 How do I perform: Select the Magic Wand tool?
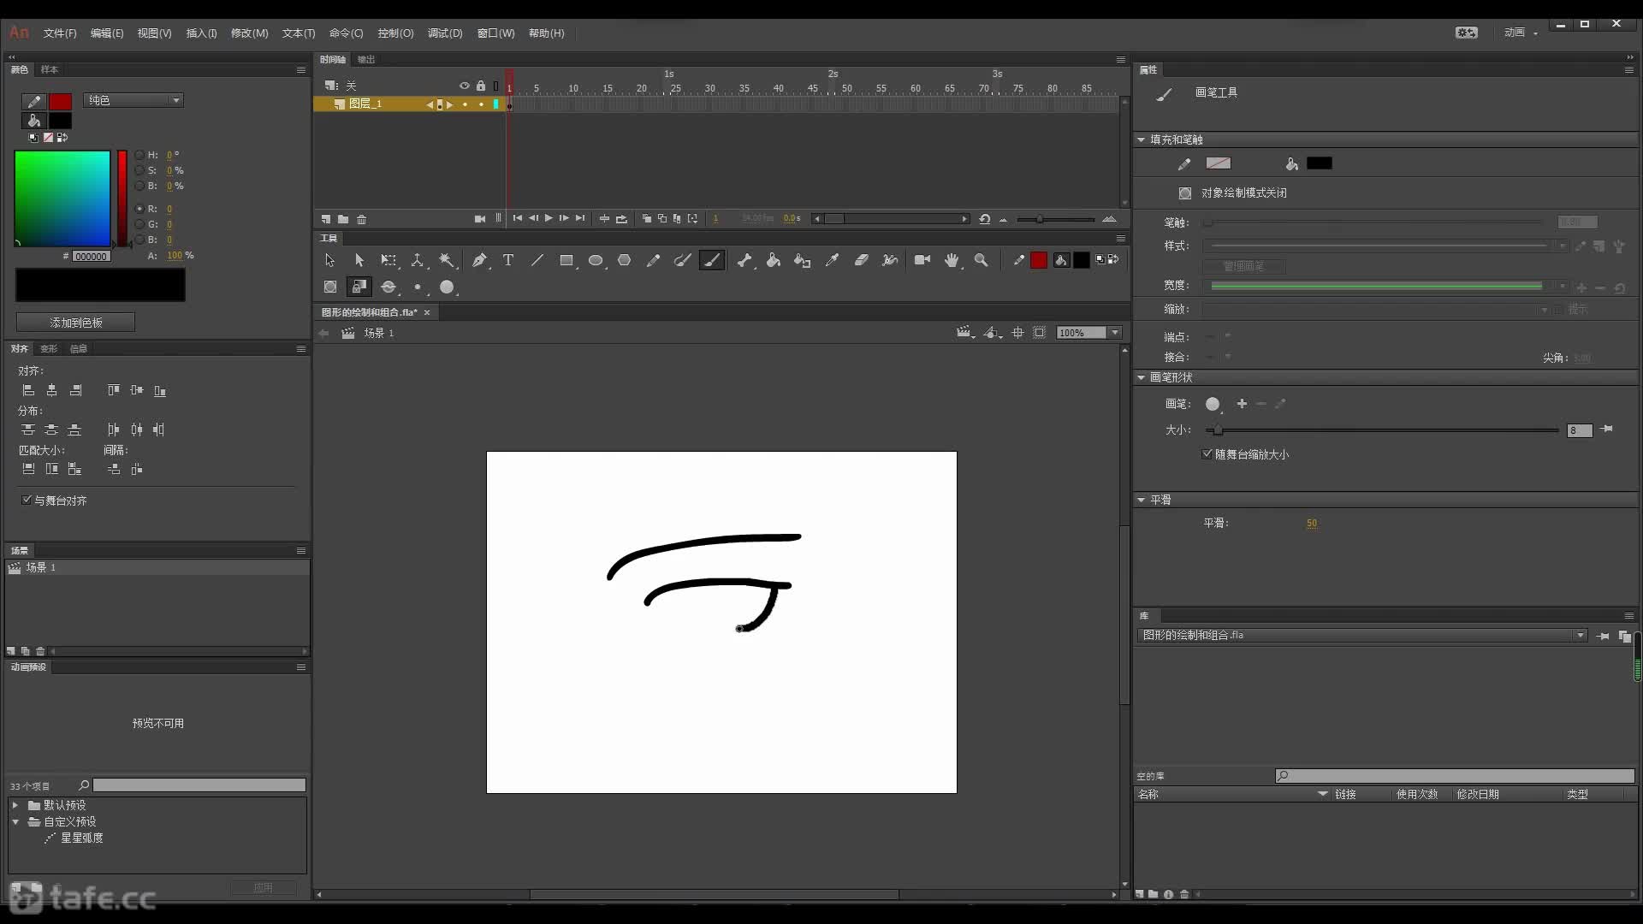(447, 260)
